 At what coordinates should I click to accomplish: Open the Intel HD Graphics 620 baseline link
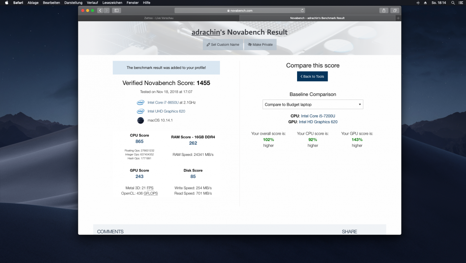tap(318, 122)
